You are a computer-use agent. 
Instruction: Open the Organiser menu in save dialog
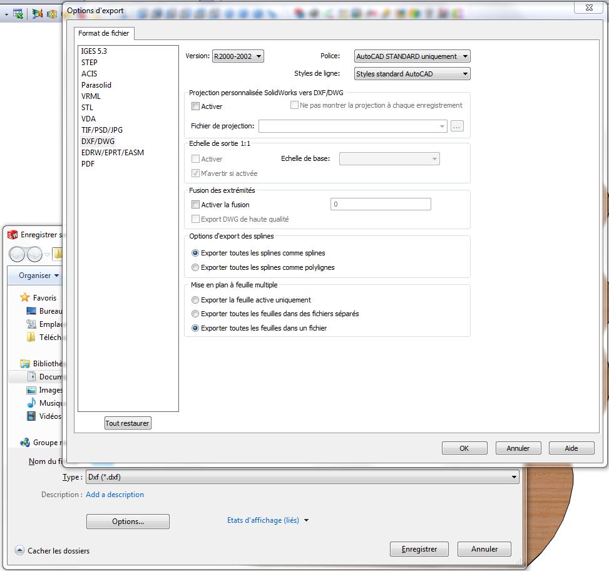click(x=39, y=275)
